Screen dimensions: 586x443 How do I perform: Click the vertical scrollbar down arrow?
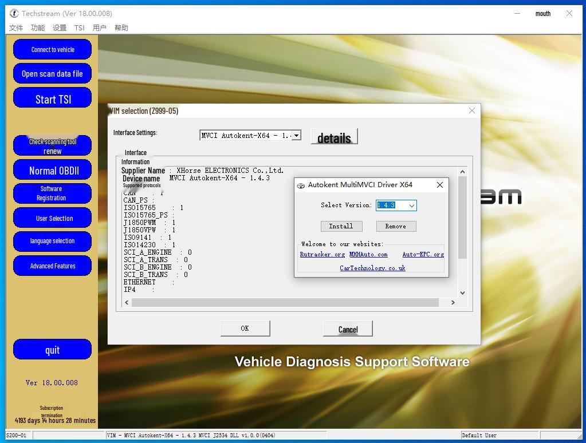(x=463, y=293)
